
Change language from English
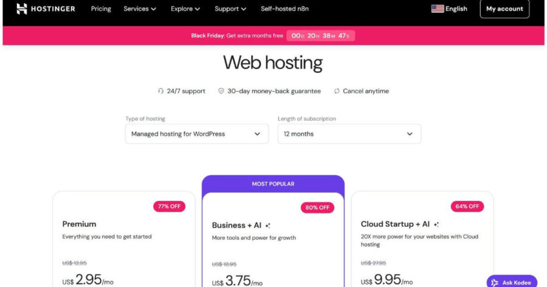click(449, 8)
